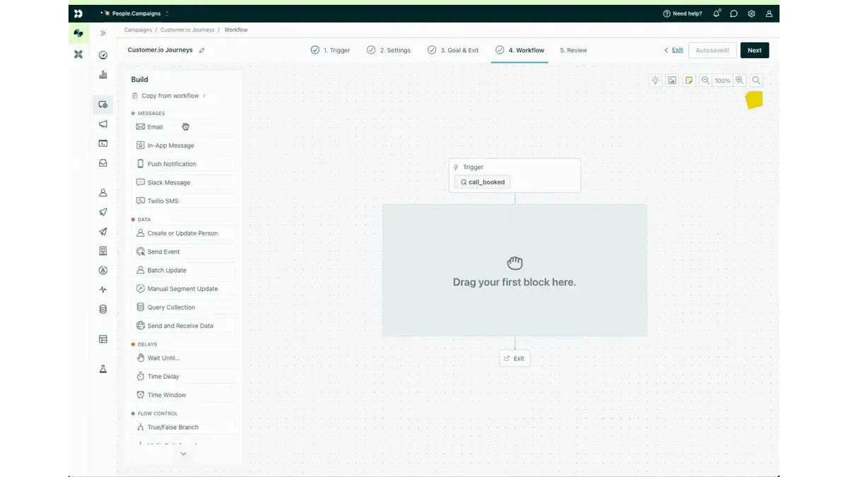
Task: Open the Analysis bar chart sidebar icon
Action: [x=103, y=74]
